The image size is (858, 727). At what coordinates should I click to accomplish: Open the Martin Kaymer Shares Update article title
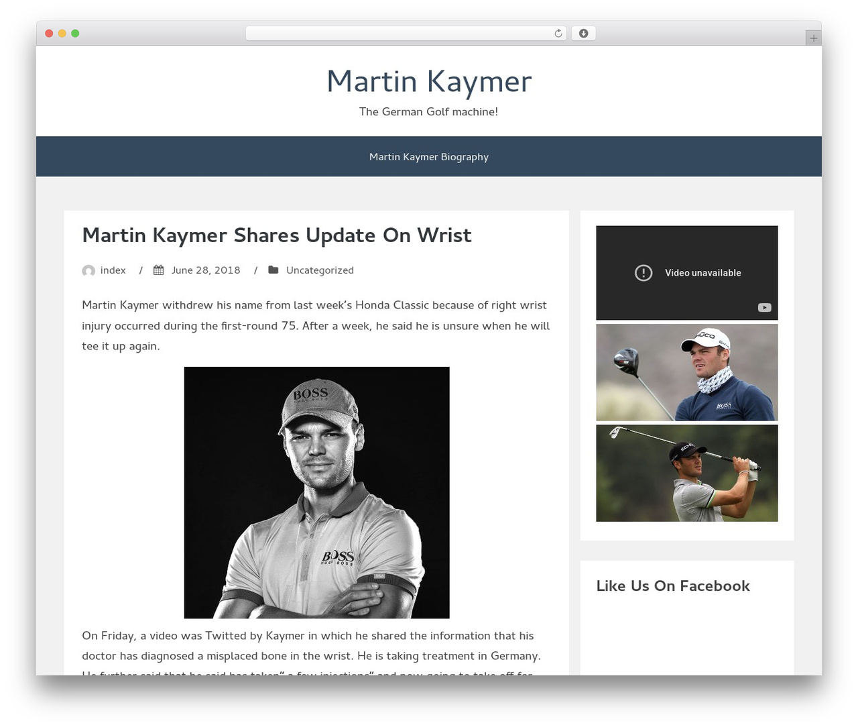(277, 235)
